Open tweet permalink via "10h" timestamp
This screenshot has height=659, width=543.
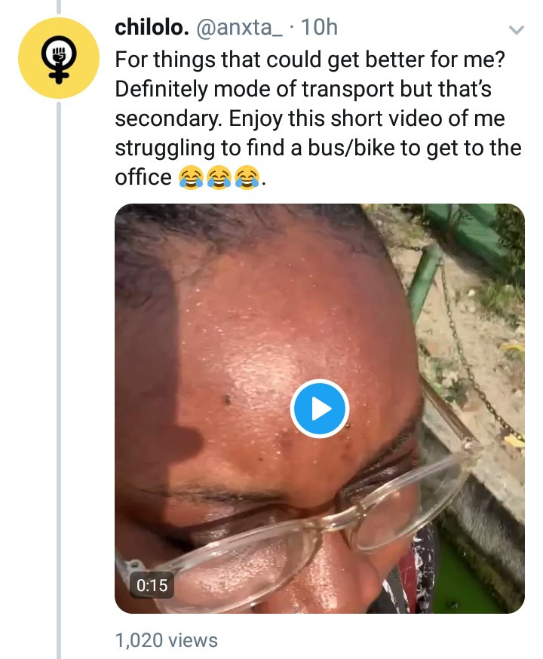coord(319,28)
